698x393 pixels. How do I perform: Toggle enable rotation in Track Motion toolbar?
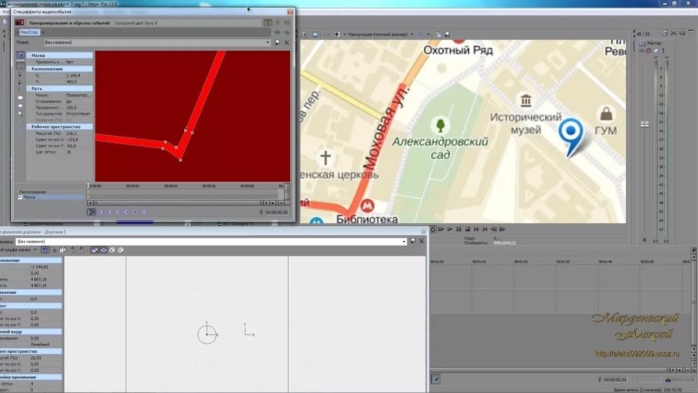(45, 249)
